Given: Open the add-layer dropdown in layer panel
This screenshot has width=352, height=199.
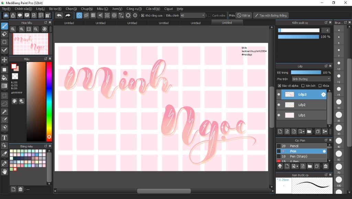Looking at the screenshot, I should click(x=301, y=132).
